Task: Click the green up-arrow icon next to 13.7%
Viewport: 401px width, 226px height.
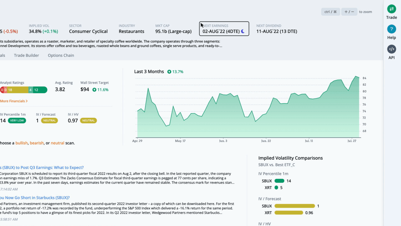Action: click(x=169, y=72)
